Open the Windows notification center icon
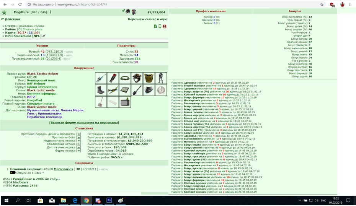Viewport: 356px width, 206px height. click(348, 201)
